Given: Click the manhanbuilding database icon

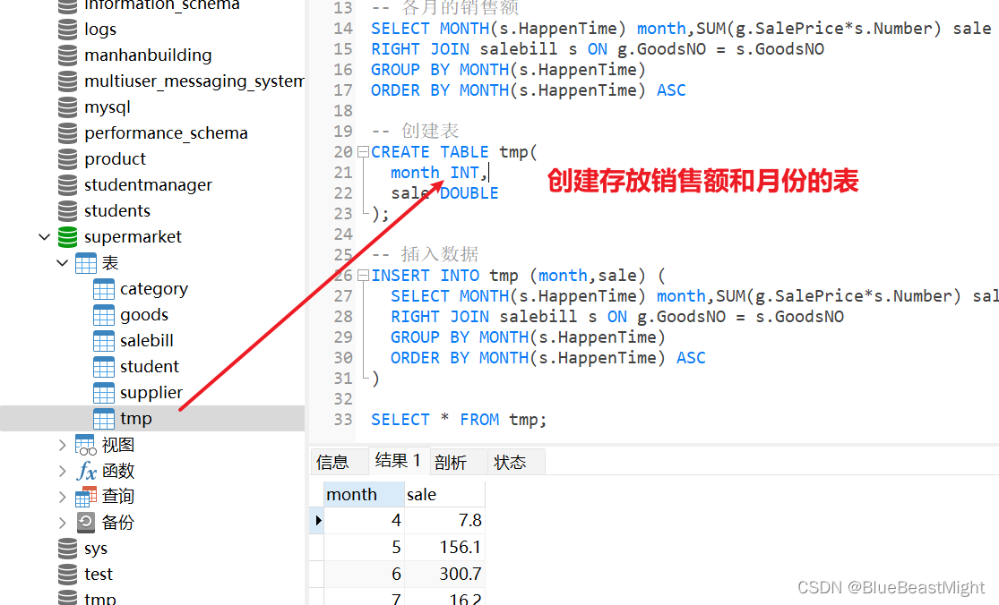Looking at the screenshot, I should click(67, 55).
